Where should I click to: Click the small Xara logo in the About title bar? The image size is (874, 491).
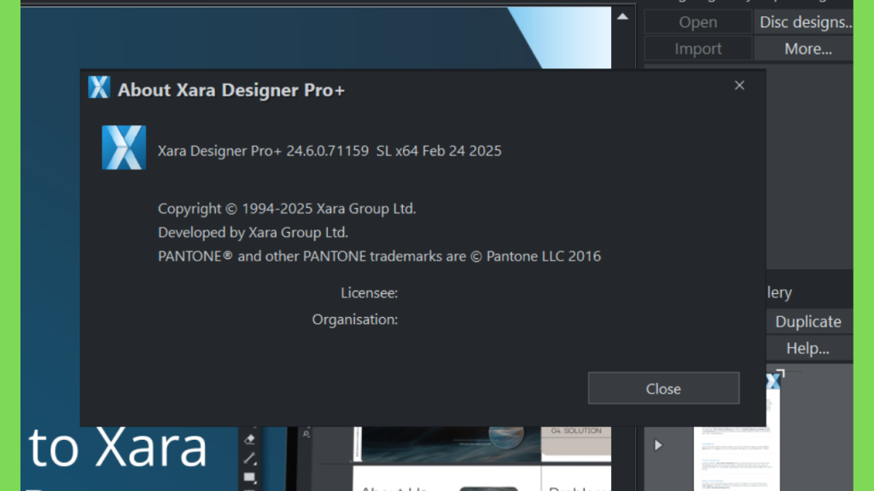99,88
